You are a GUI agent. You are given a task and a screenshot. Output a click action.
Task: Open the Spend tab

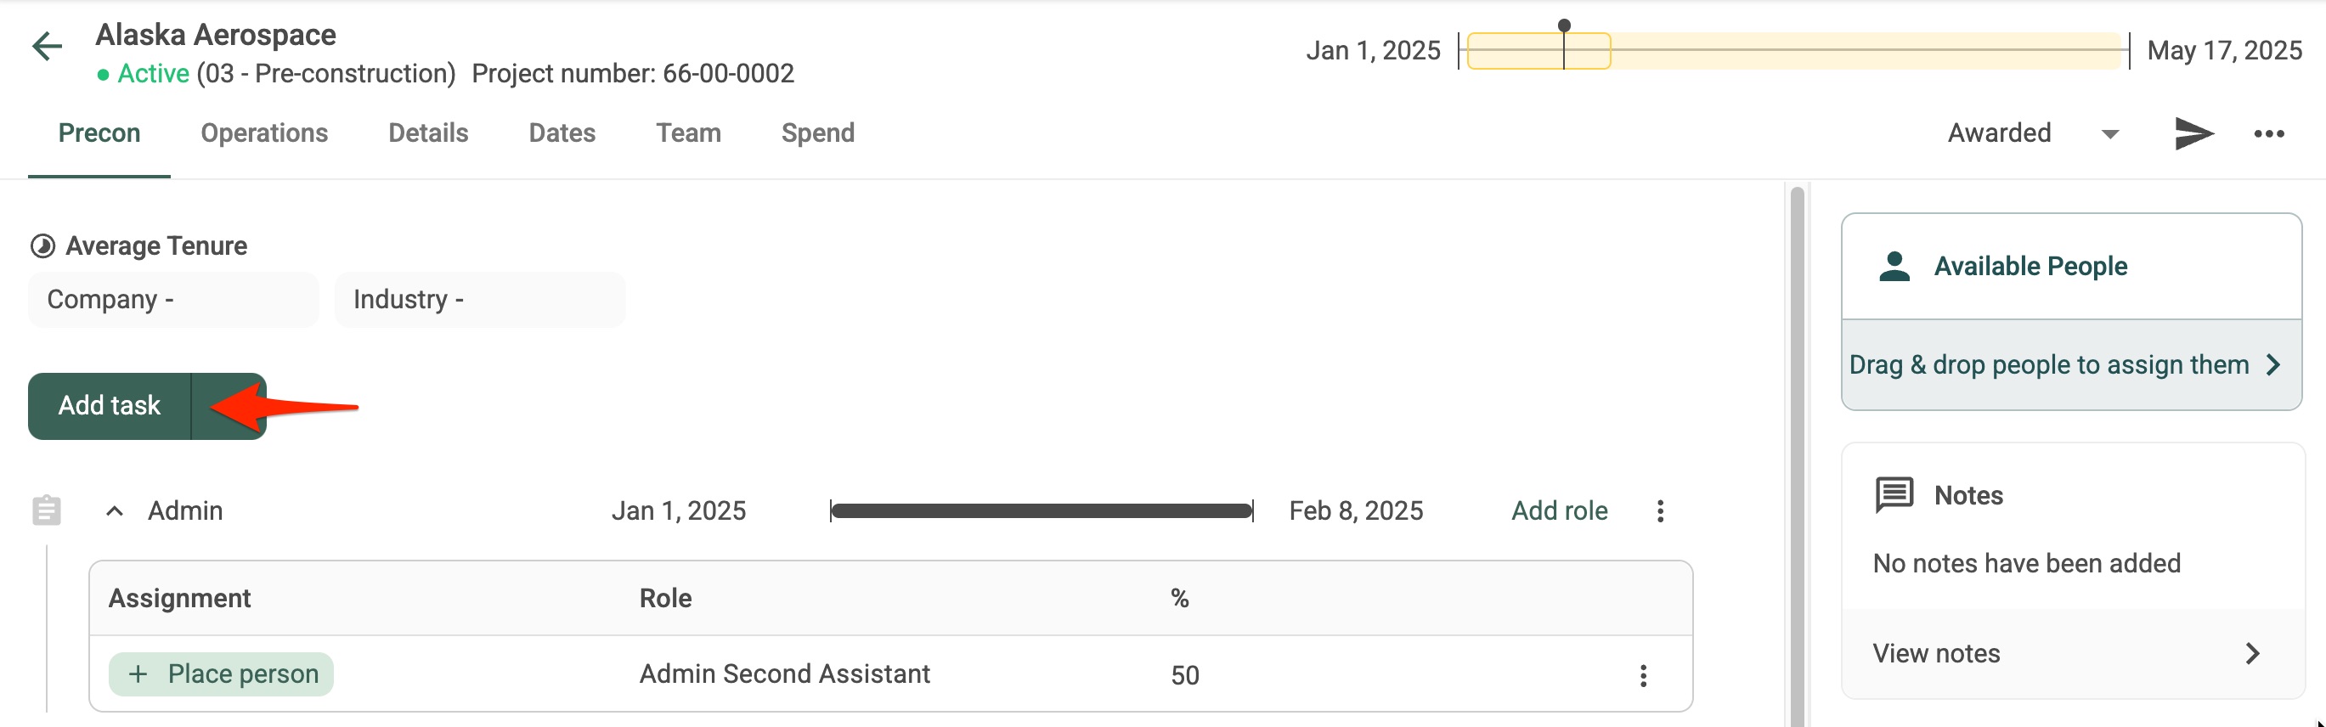pos(817,132)
